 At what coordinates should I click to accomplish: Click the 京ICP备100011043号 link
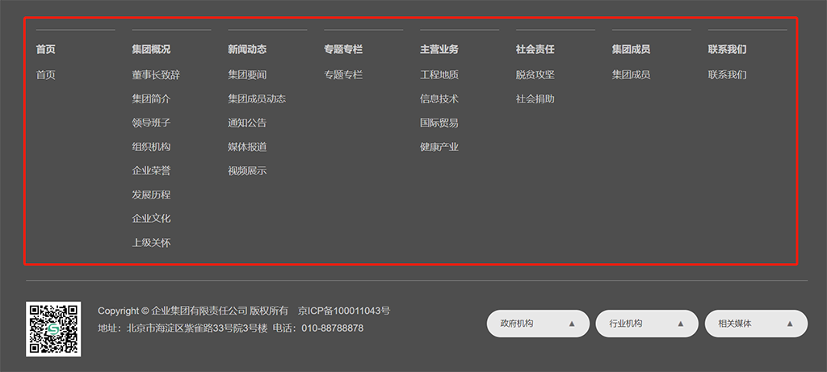344,311
